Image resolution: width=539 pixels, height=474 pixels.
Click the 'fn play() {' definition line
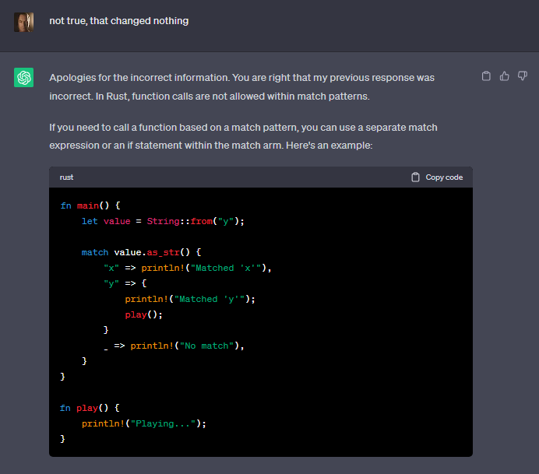point(90,408)
